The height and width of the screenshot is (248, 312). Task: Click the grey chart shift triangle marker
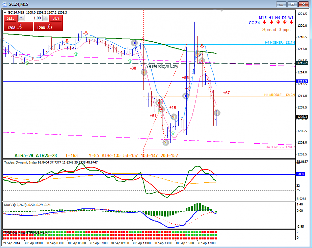click(222, 10)
